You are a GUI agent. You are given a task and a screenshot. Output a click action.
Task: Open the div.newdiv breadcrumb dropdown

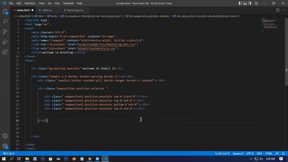pos(91,16)
